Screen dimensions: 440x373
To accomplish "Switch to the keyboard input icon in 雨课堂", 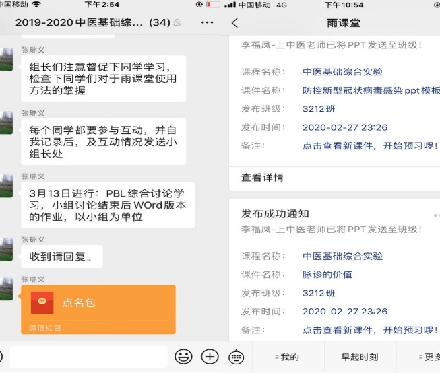I will pos(237,357).
